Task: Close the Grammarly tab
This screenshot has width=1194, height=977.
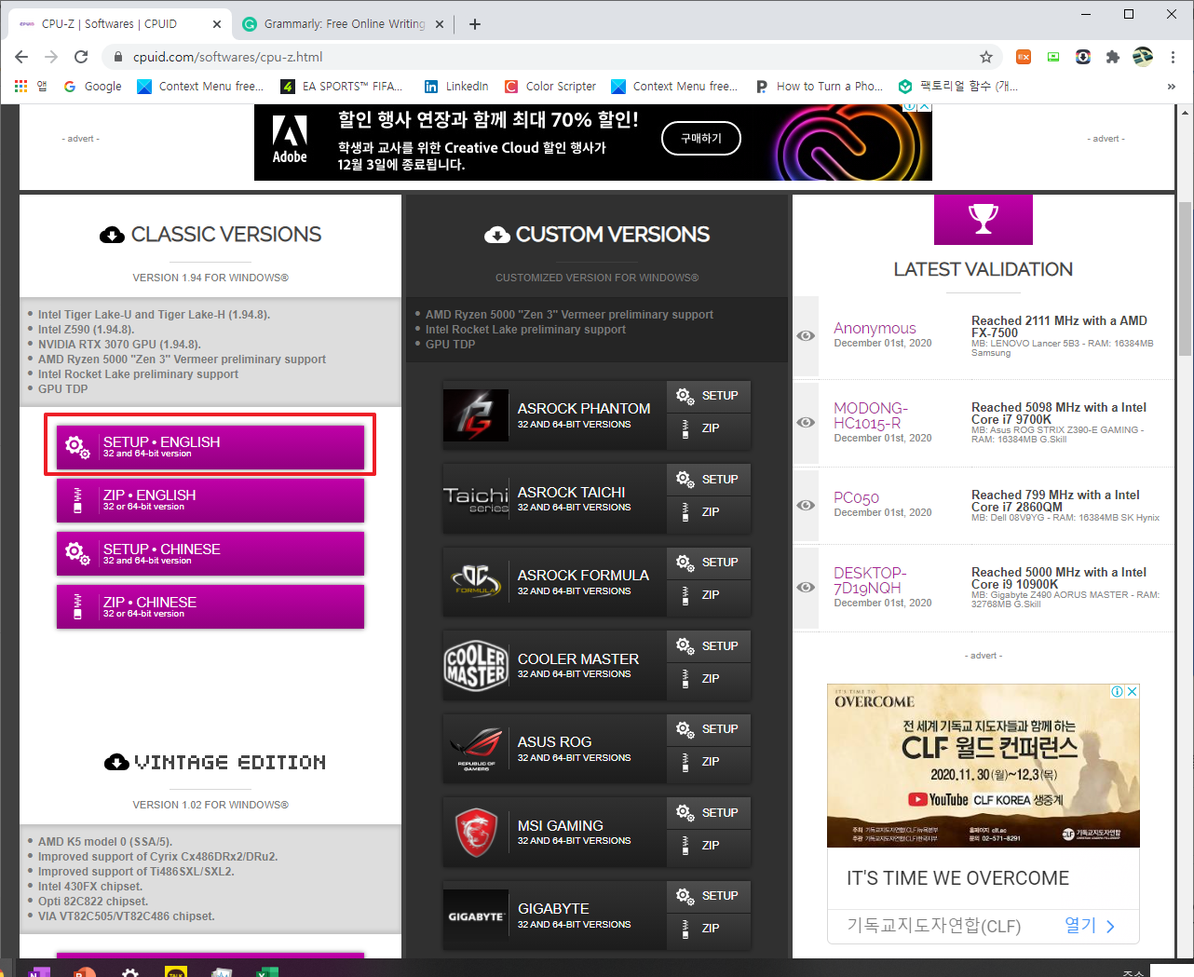Action: pos(441,24)
